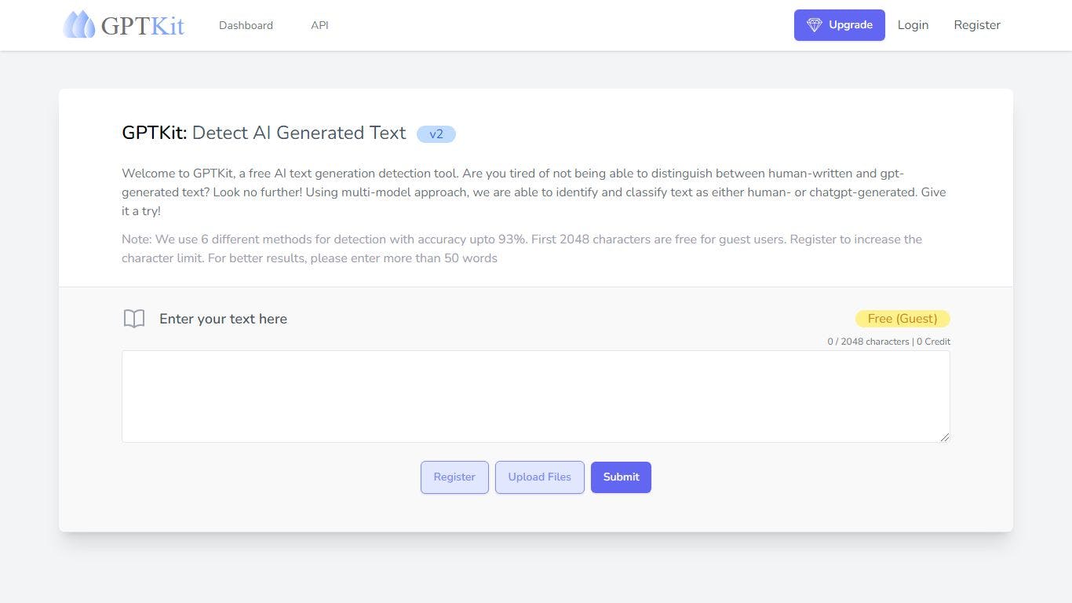Click the open book icon above the text box
Image resolution: width=1072 pixels, height=603 pixels.
point(134,318)
